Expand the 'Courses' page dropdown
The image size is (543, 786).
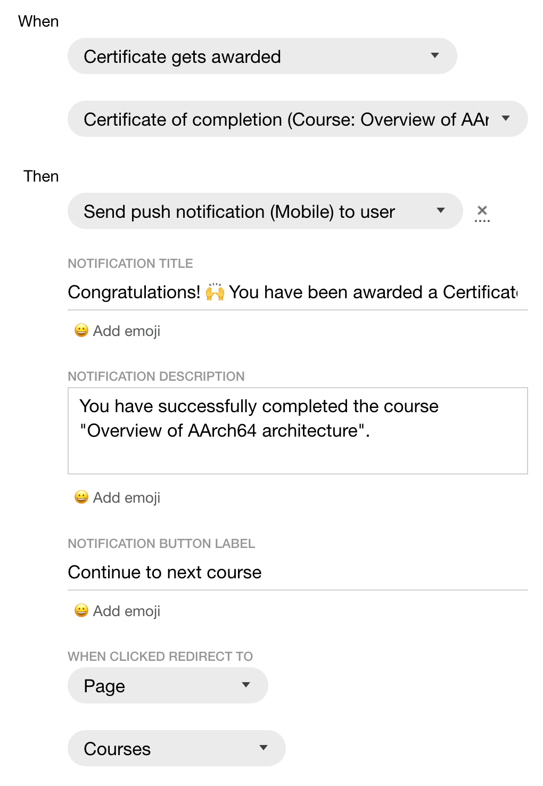[x=170, y=749]
